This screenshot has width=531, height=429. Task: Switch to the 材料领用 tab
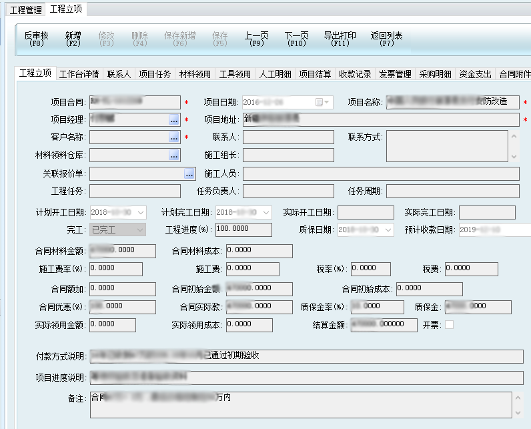point(195,74)
